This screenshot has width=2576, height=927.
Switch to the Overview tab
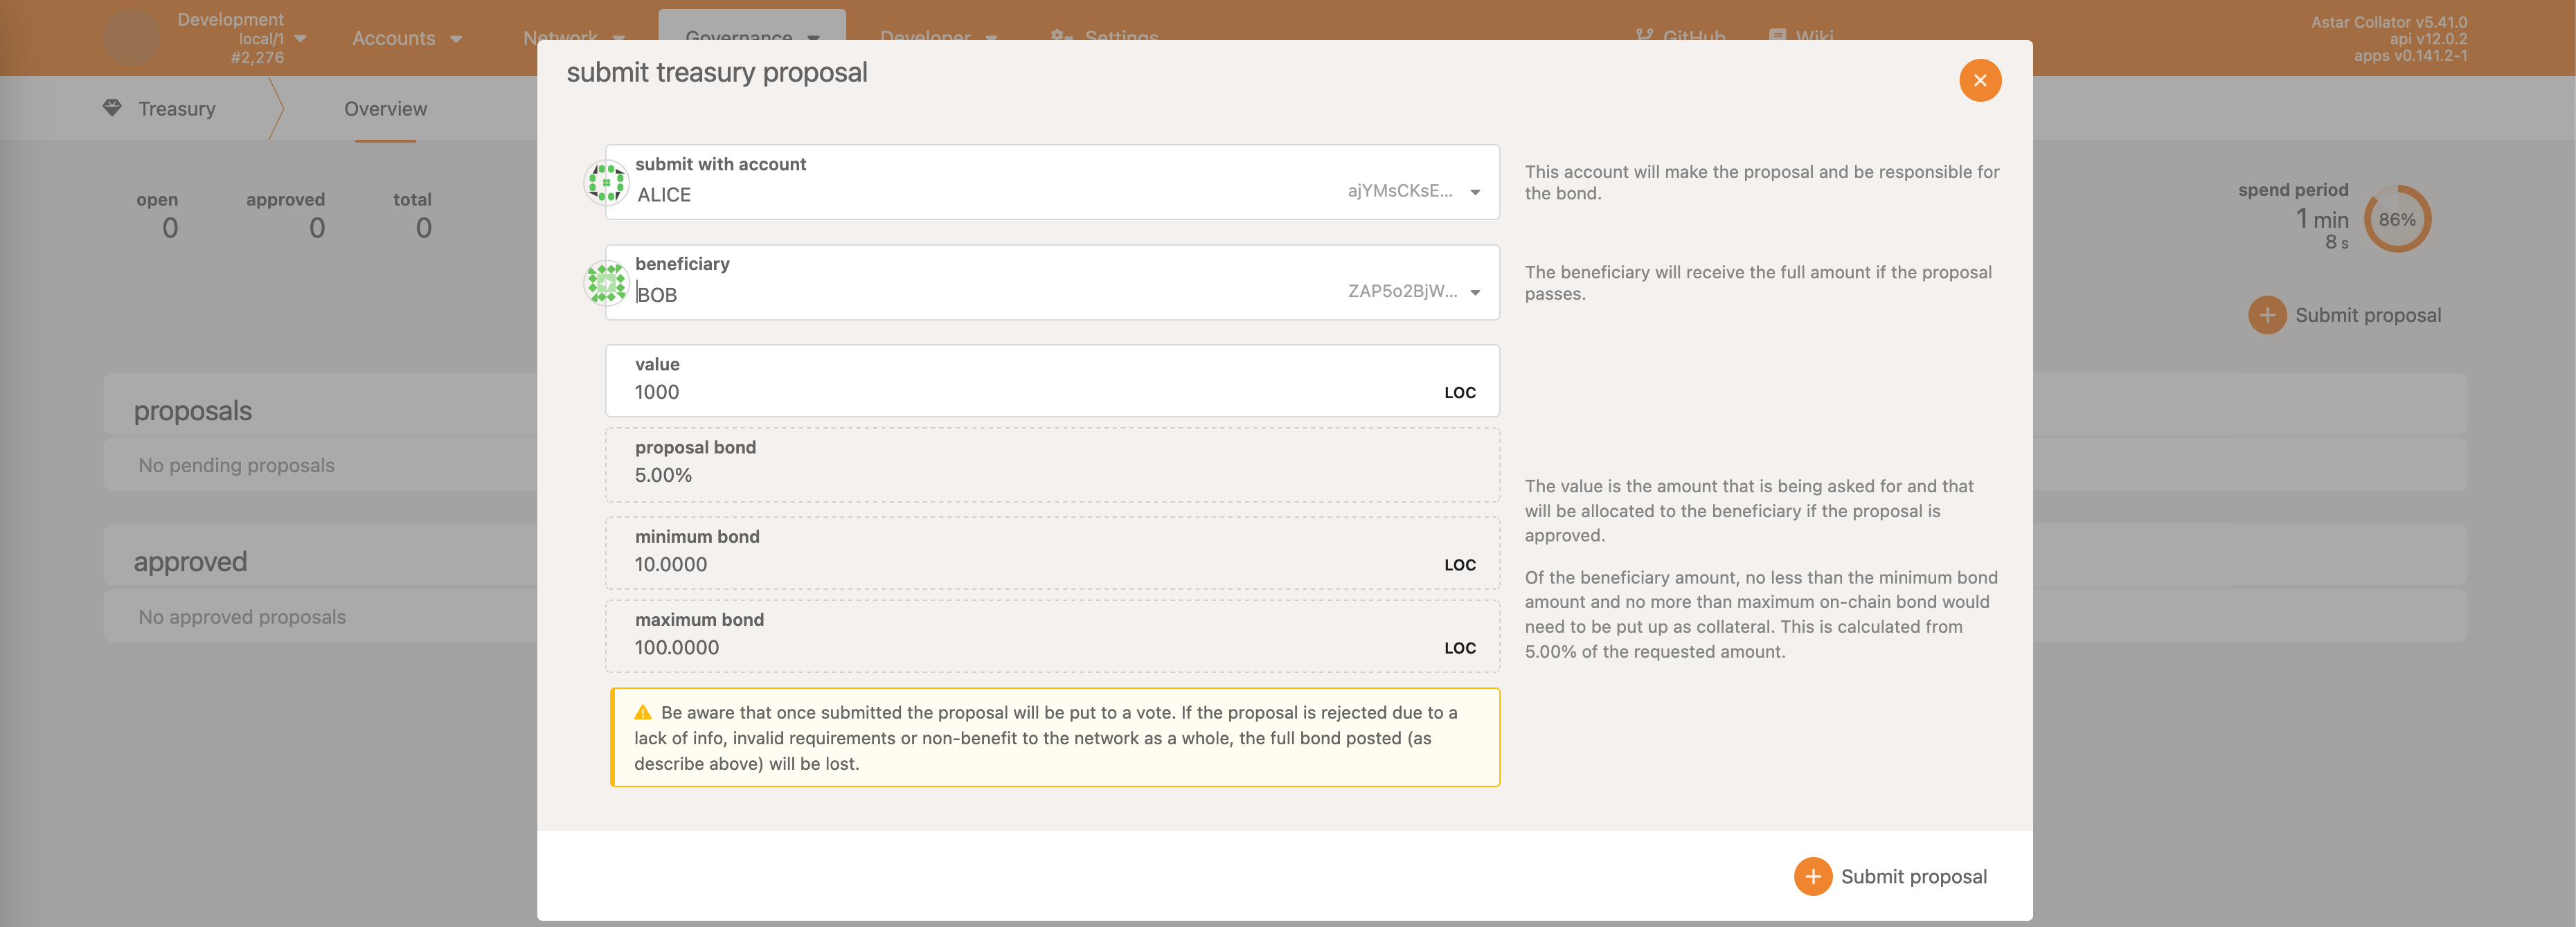click(385, 109)
